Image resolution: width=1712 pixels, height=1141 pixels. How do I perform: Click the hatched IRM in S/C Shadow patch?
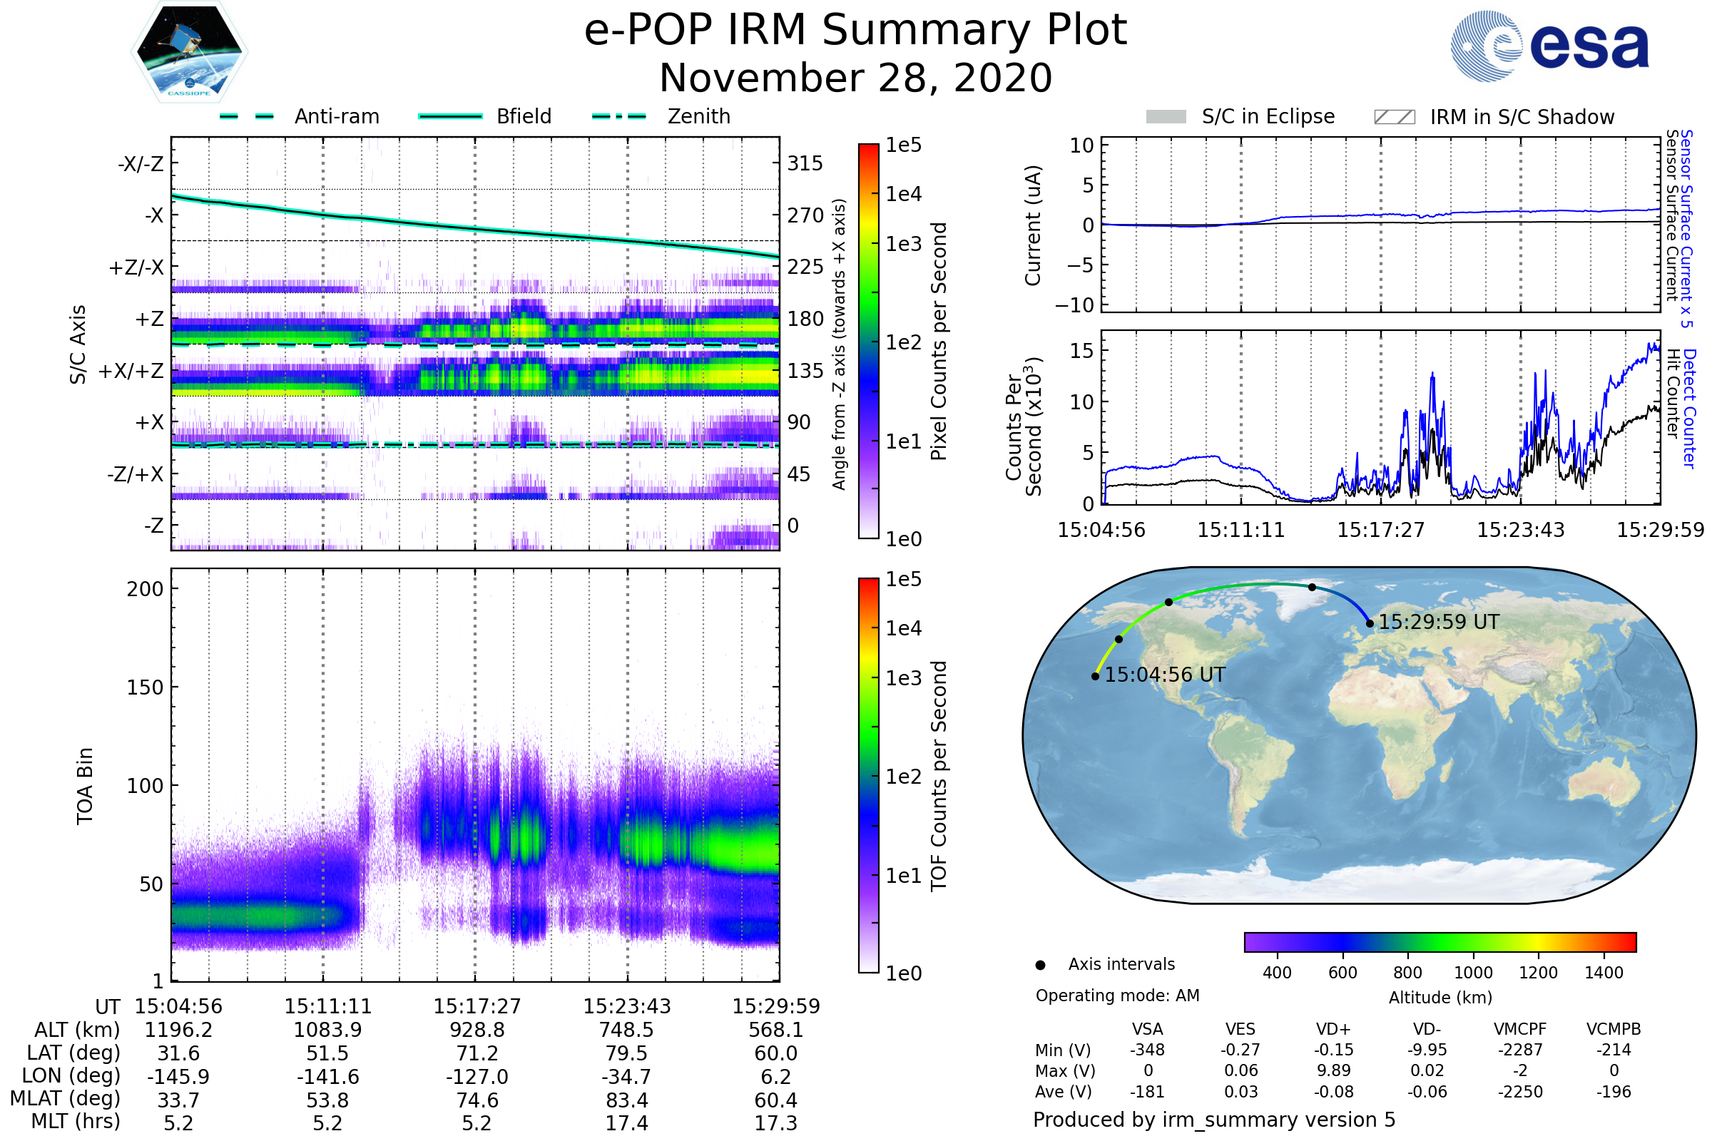click(x=1394, y=117)
